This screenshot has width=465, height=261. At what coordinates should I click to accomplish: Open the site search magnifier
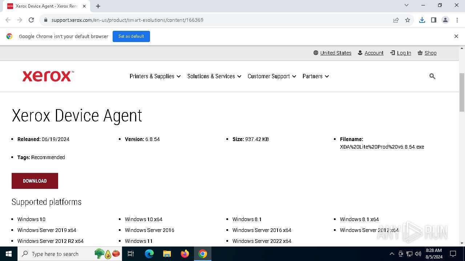[432, 76]
